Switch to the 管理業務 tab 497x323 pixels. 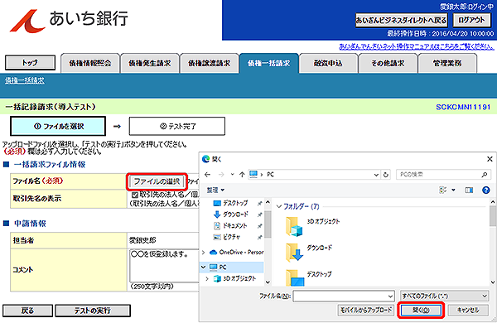[x=447, y=64]
